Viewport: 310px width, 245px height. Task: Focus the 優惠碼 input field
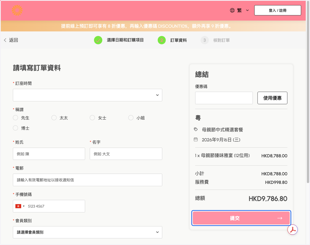(224, 98)
